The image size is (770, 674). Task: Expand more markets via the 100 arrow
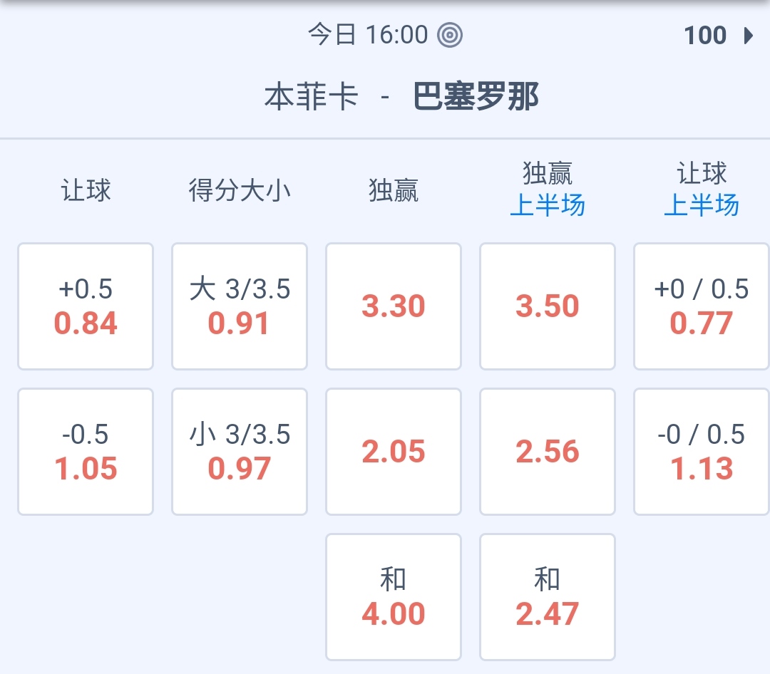[x=748, y=36]
